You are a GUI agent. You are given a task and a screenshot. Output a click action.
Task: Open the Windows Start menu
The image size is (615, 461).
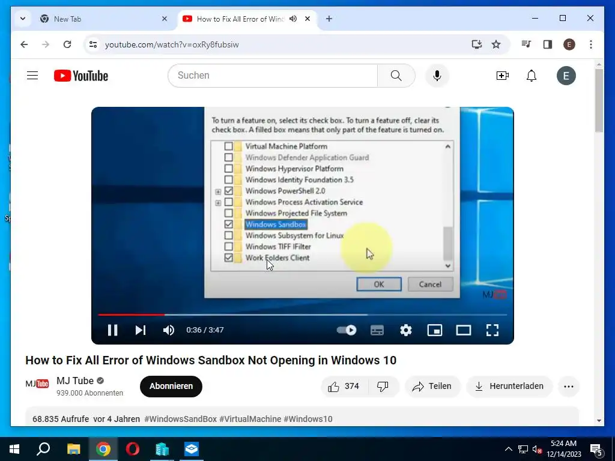pyautogui.click(x=14, y=449)
